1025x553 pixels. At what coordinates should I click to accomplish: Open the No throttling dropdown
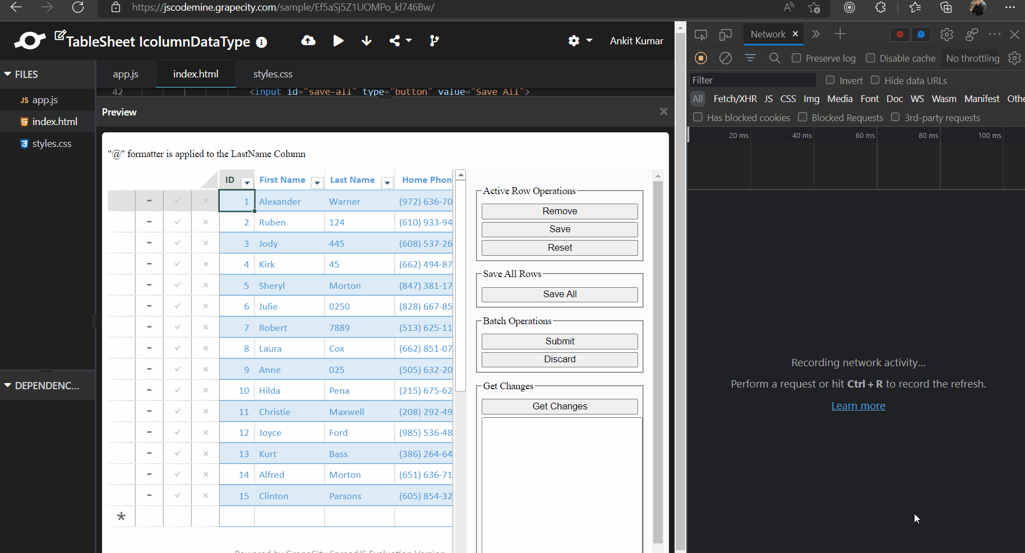coord(972,58)
